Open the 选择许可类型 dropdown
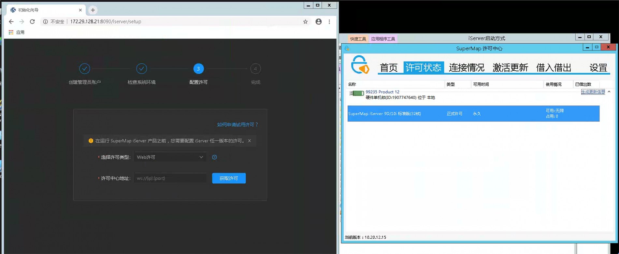This screenshot has width=619, height=254. (x=170, y=157)
